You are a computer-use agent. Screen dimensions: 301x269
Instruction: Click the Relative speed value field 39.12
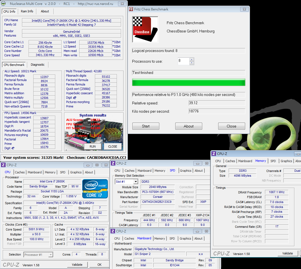click(217, 103)
